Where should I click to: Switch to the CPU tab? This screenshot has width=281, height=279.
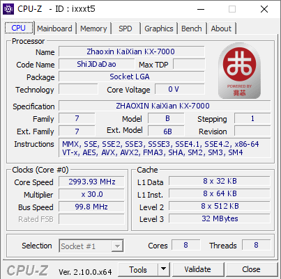point(19,28)
